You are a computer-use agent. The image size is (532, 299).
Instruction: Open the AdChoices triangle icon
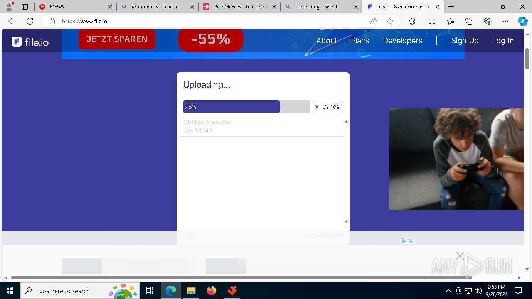click(404, 240)
